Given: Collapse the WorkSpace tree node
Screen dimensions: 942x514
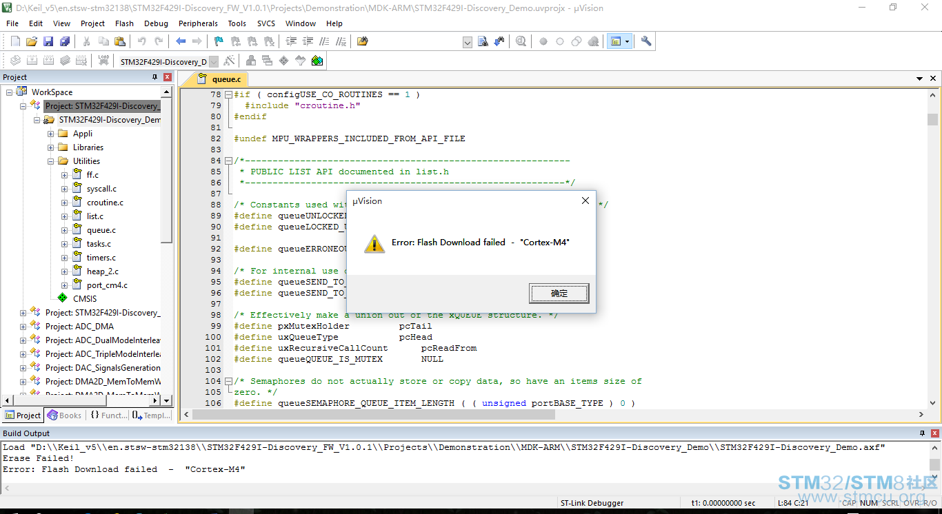Looking at the screenshot, I should (10, 92).
